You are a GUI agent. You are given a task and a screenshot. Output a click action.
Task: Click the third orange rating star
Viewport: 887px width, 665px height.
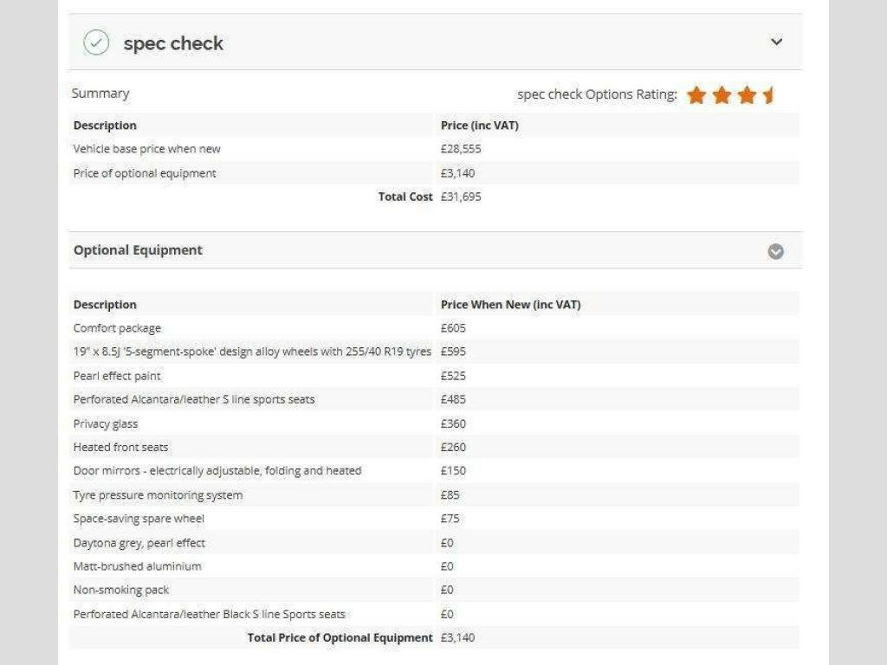[x=748, y=95]
